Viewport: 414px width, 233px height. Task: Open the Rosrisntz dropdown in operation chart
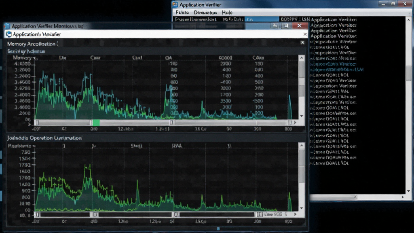[x=22, y=146]
